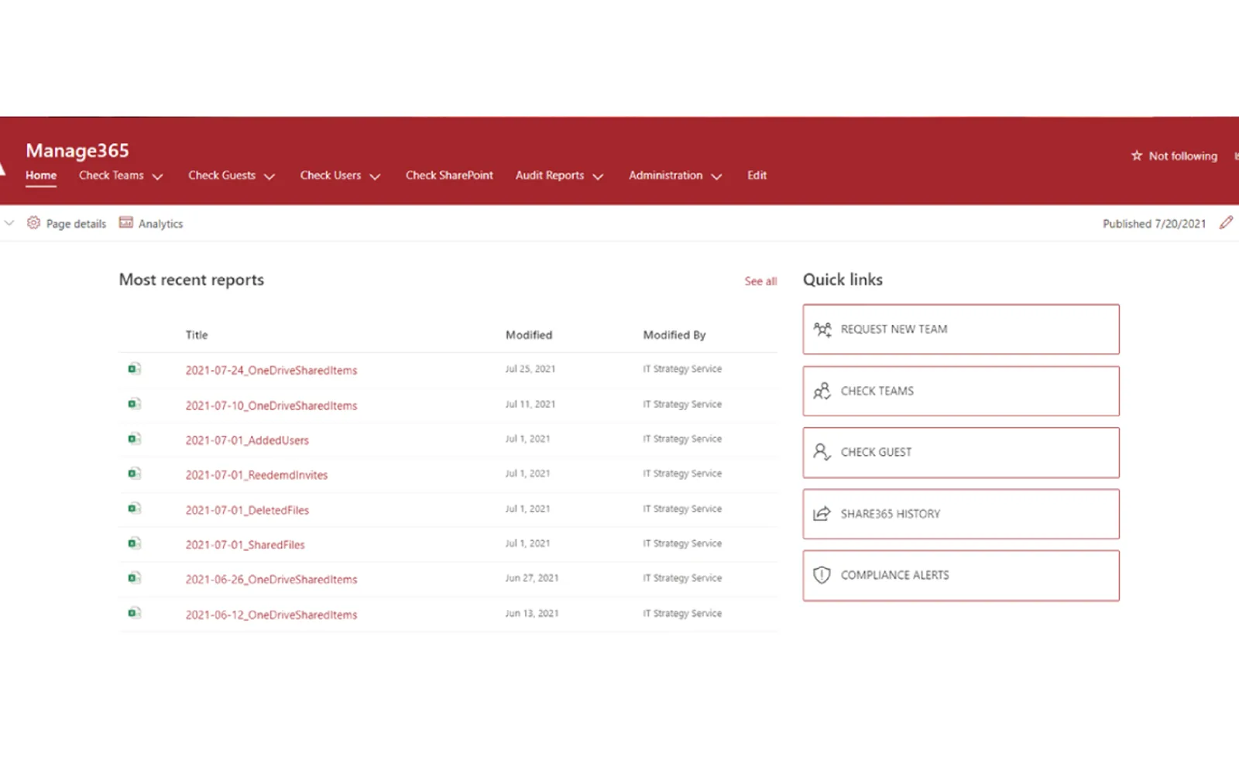Open the 2021-07-01_AddedUsers report
Image resolution: width=1239 pixels, height=774 pixels.
247,440
